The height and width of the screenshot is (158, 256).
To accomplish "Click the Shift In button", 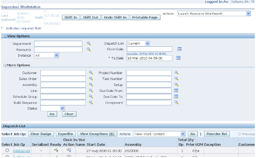I will [x=71, y=17].
